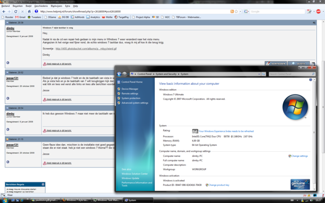Click Device Manager link

click(130, 89)
